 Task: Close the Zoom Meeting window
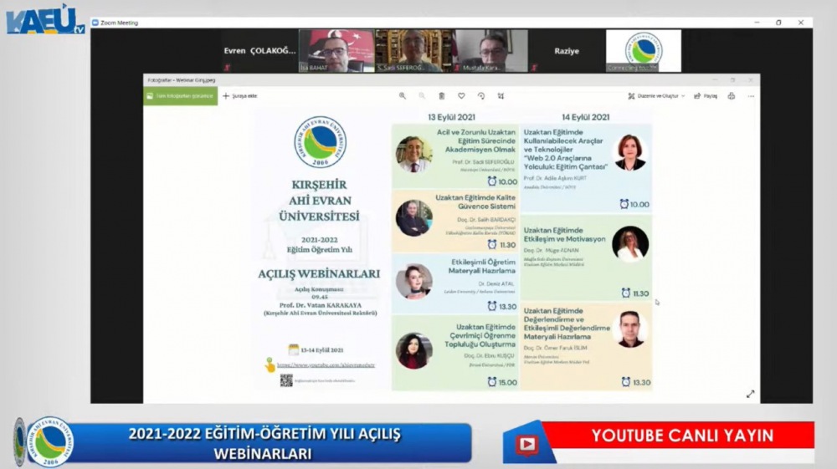(x=801, y=23)
